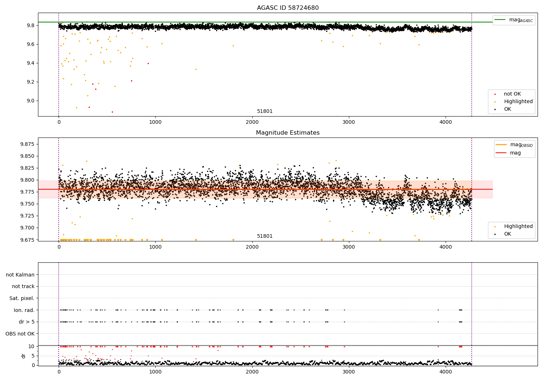
Task: Click the 'Magnitude Estimates' subplot title
Action: (288, 133)
